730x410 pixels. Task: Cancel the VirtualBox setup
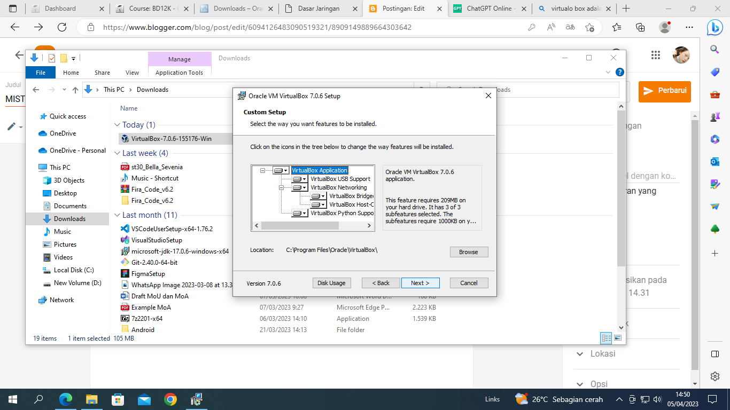coord(469,283)
